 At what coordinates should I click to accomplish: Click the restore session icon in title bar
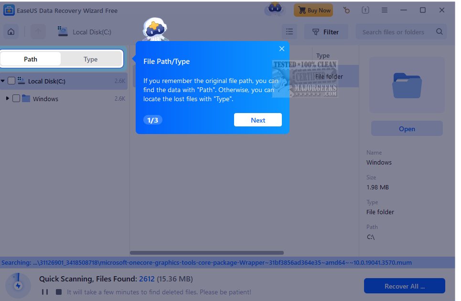(346, 10)
